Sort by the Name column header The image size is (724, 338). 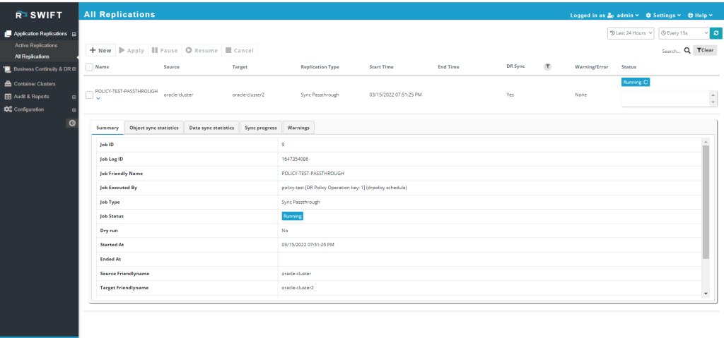102,67
